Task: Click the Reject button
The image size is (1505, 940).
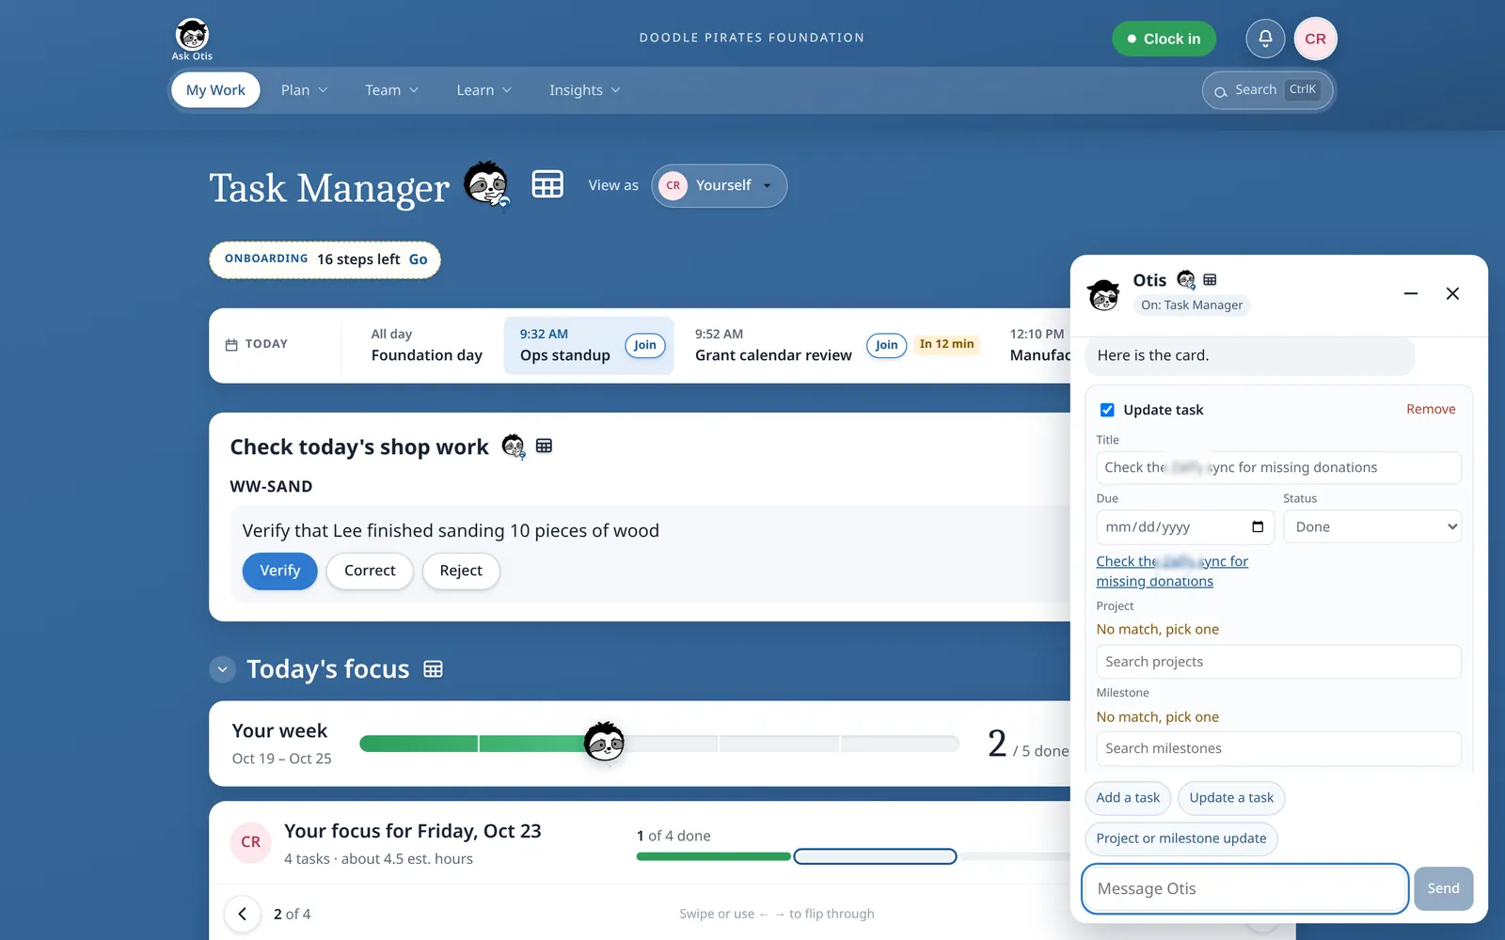Action: click(461, 571)
